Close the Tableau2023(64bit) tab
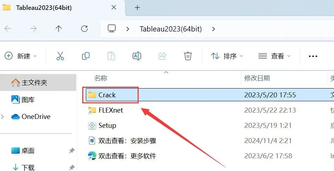 [114, 8]
